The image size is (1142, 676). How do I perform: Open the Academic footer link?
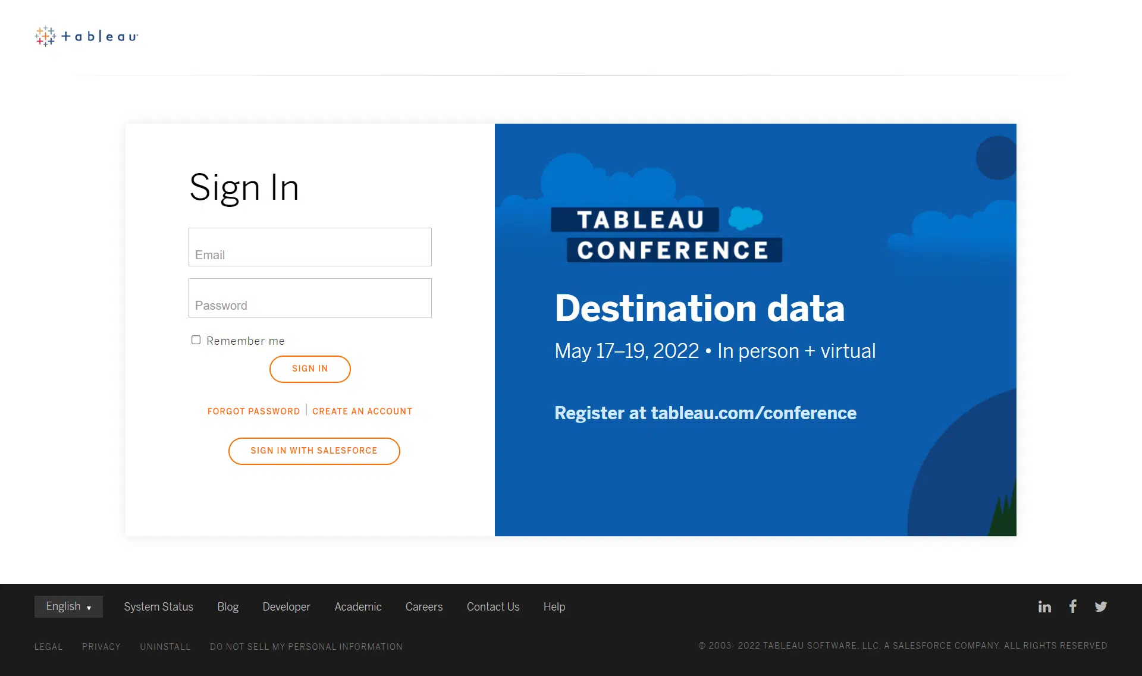click(x=358, y=606)
